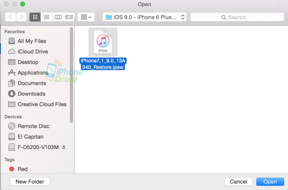
Task: Click the Documents icon
Action: coord(12,83)
